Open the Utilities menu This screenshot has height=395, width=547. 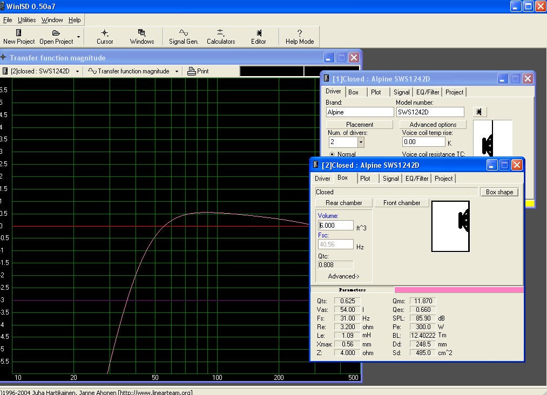click(26, 20)
